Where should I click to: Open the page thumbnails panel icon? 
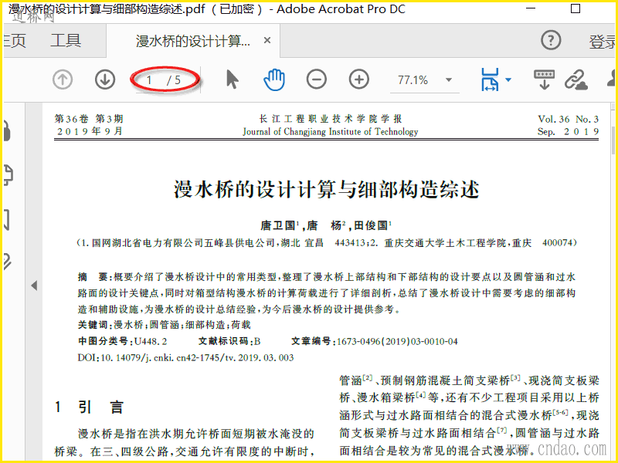tap(8, 175)
